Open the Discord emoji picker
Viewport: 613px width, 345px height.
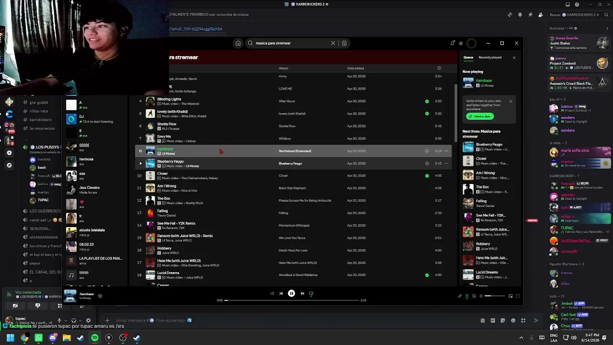513,321
